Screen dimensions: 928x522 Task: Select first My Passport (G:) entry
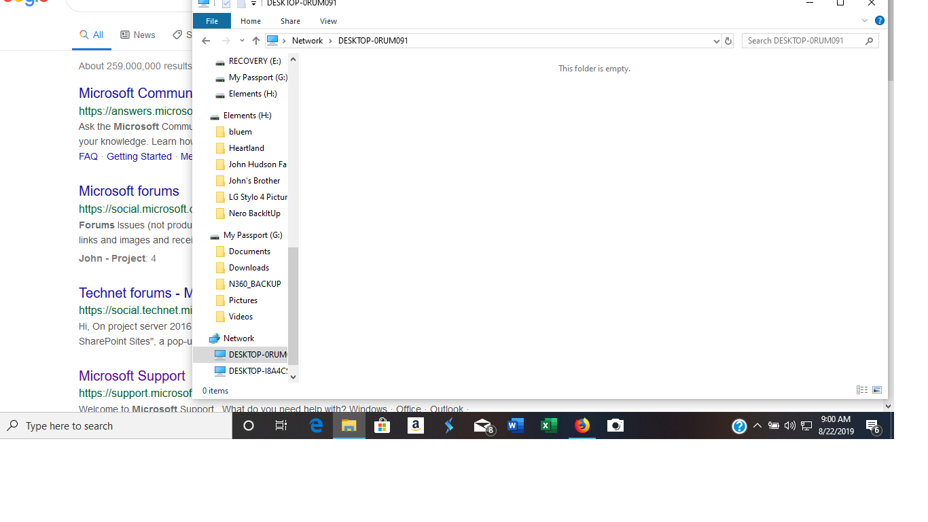(251, 77)
